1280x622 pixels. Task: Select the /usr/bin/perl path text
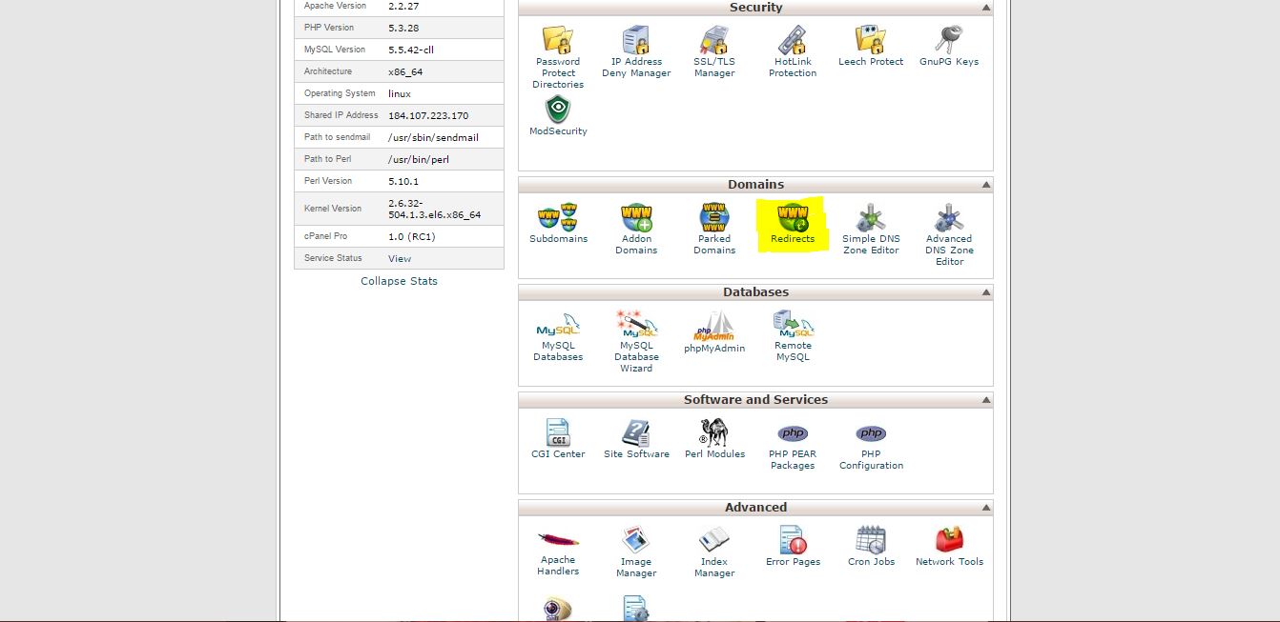click(417, 160)
